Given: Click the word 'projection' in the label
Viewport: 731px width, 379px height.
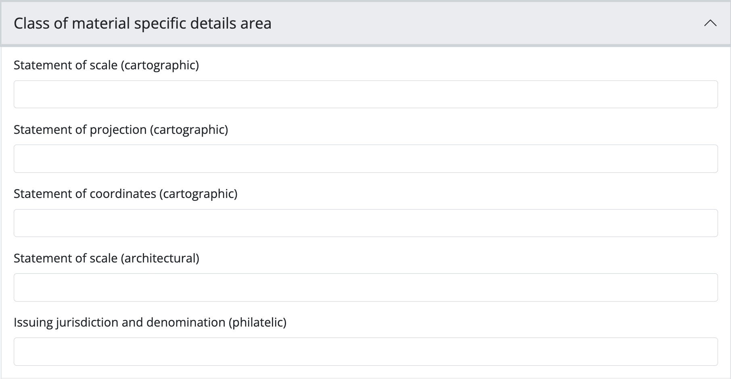Looking at the screenshot, I should click(118, 130).
